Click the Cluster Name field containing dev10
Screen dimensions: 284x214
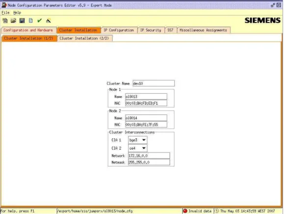point(154,83)
